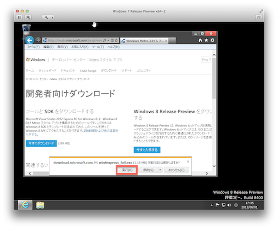This screenshot has height=229, width=278.
Task: Click 今すぐダウンロード button
Action: pos(41,143)
